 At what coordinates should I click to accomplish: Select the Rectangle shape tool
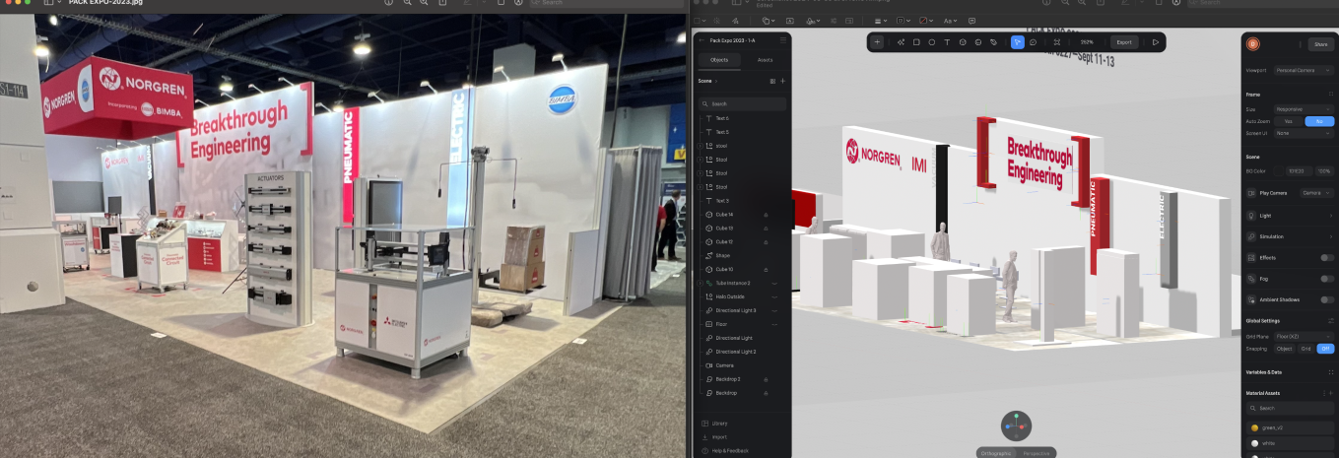(916, 42)
